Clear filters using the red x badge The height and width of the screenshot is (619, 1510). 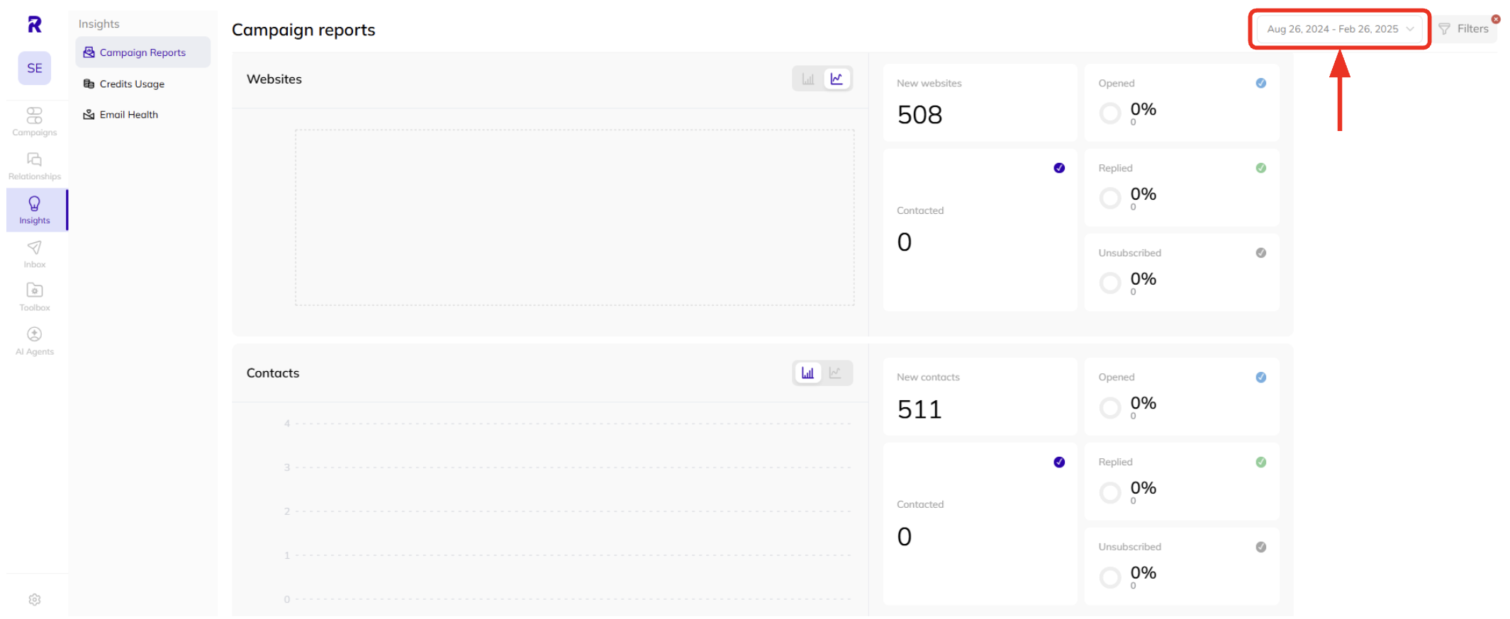[1496, 19]
